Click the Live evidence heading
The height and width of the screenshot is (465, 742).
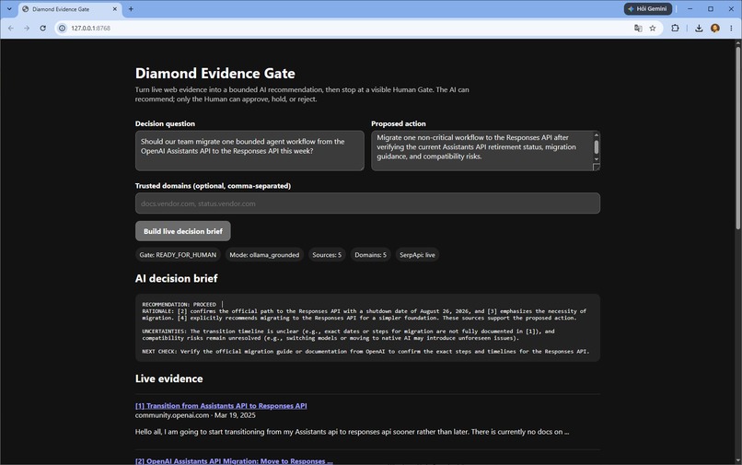[169, 378]
